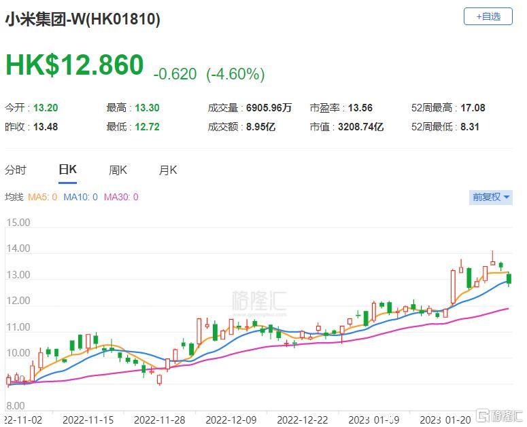Click the 13.00 price axis label

click(x=18, y=275)
